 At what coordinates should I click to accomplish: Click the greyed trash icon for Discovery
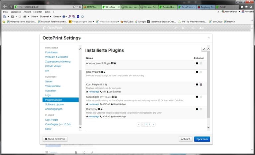pyautogui.click(x=201, y=109)
